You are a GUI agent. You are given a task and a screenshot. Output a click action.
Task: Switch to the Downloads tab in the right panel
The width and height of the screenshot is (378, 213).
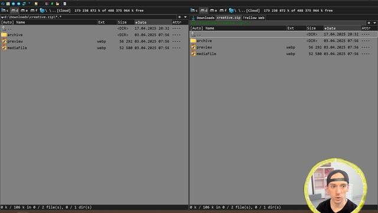[x=203, y=18]
